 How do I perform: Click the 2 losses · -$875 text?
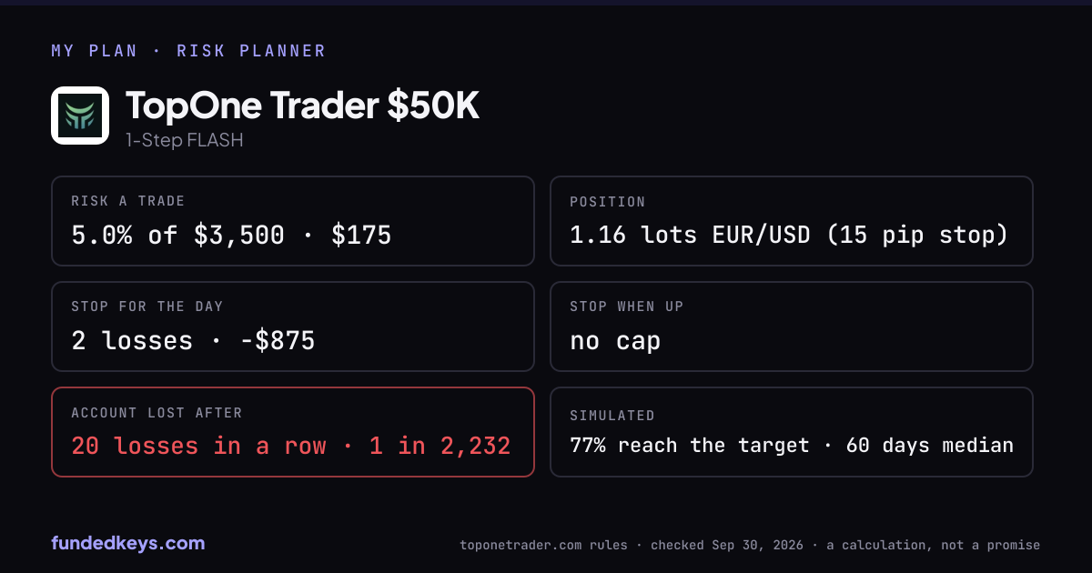(x=193, y=341)
